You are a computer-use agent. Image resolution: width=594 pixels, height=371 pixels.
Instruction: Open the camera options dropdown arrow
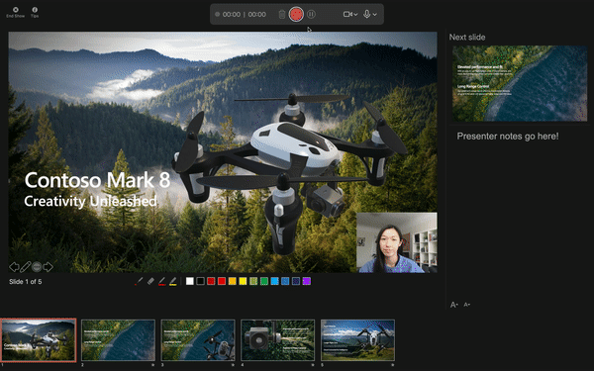355,15
